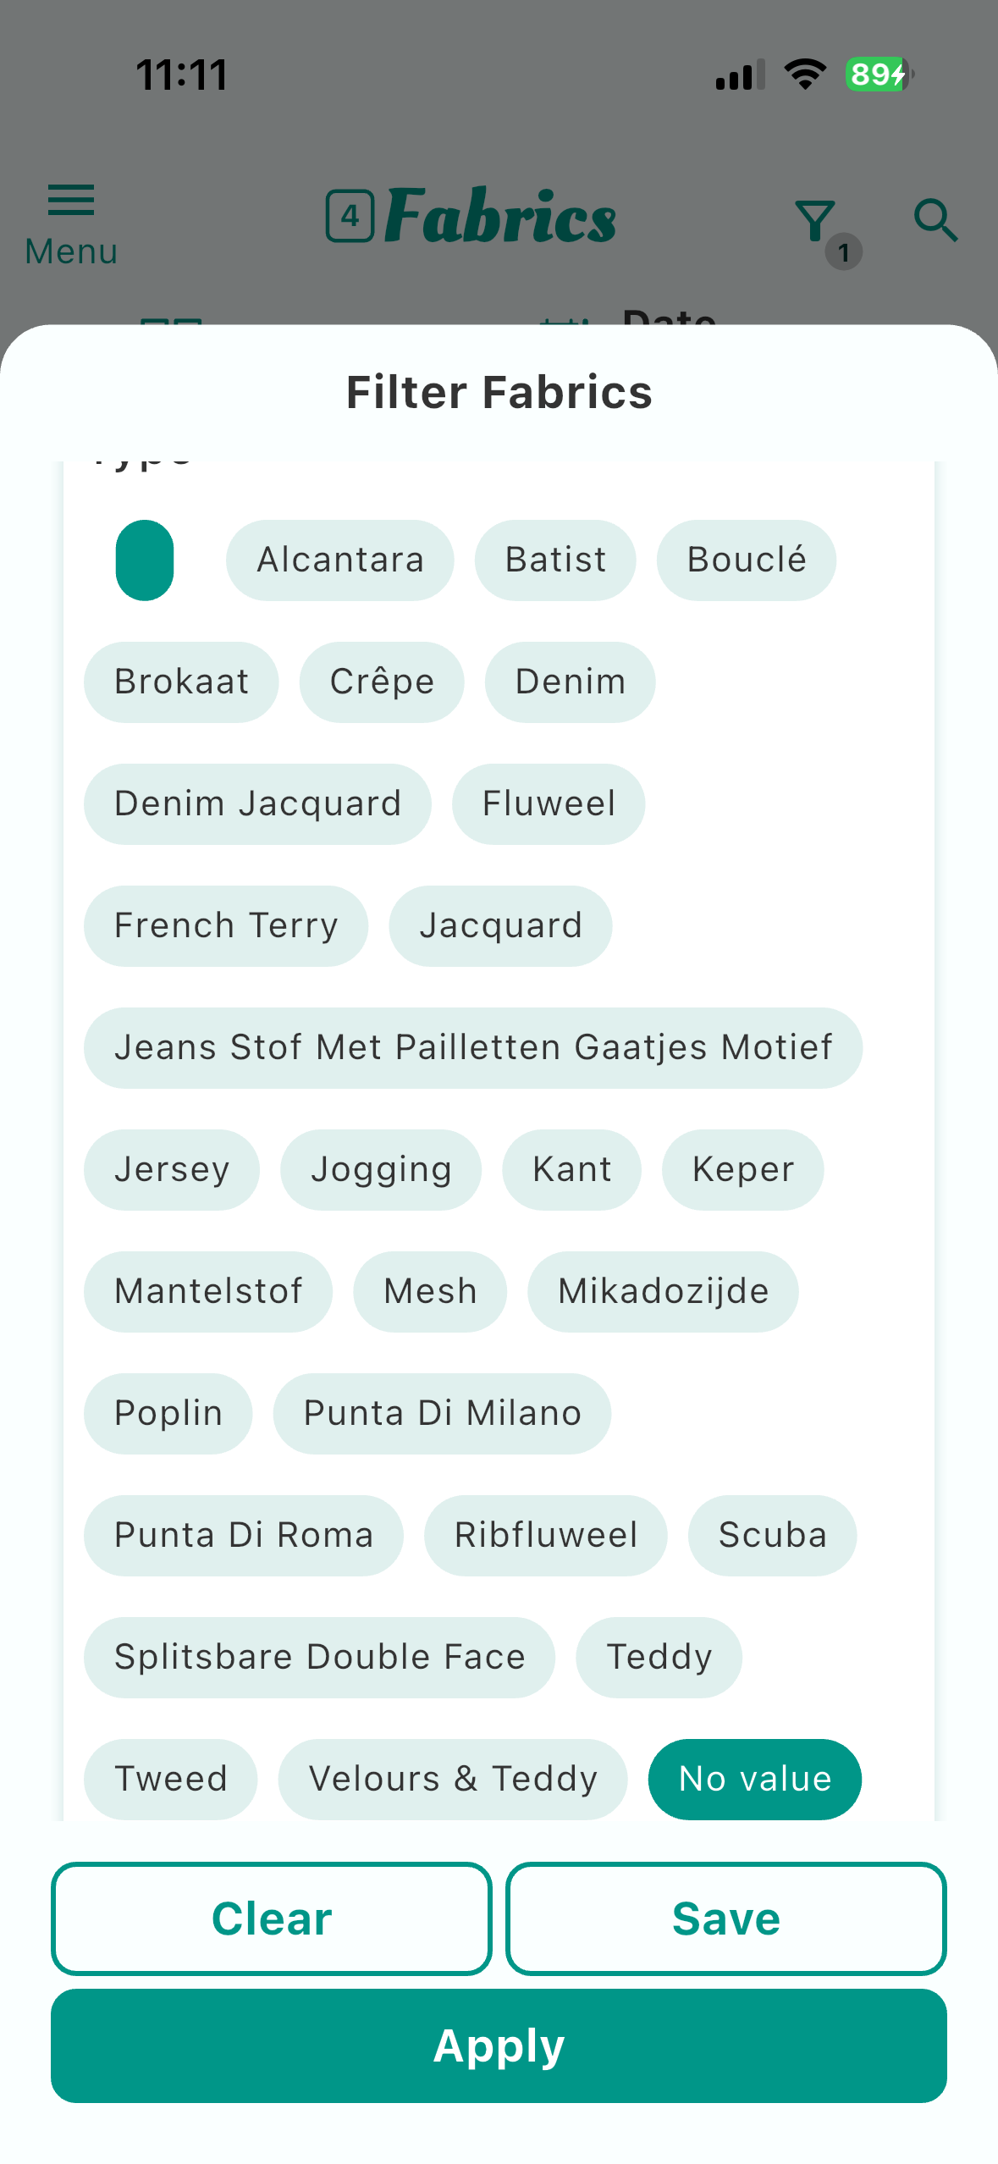This screenshot has height=2164, width=998.
Task: Select Jeans Stof Met Pailletten Gaatjes Motief
Action: tap(472, 1047)
